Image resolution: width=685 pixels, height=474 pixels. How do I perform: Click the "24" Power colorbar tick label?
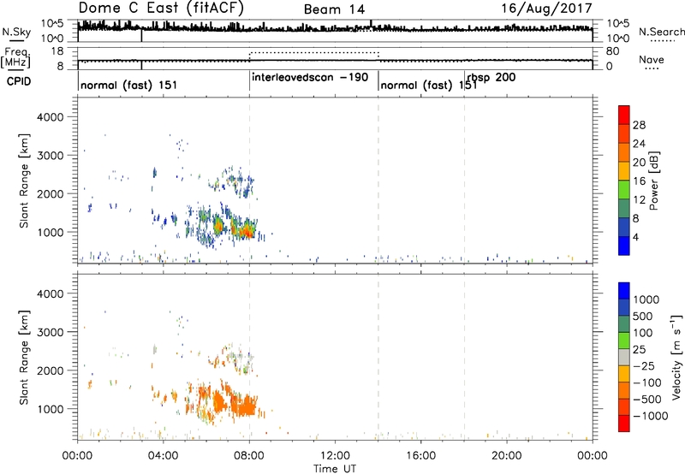tap(639, 144)
